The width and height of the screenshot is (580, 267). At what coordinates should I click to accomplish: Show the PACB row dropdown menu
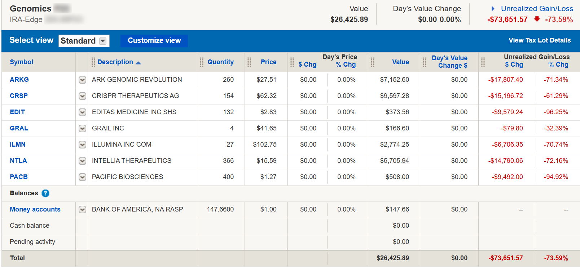[83, 177]
